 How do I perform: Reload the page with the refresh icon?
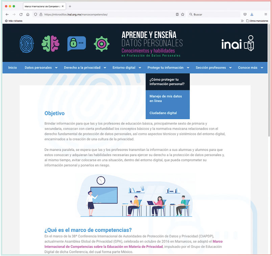(21, 15)
